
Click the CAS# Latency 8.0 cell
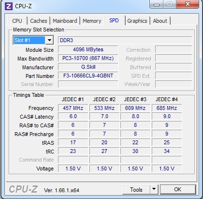135,116
